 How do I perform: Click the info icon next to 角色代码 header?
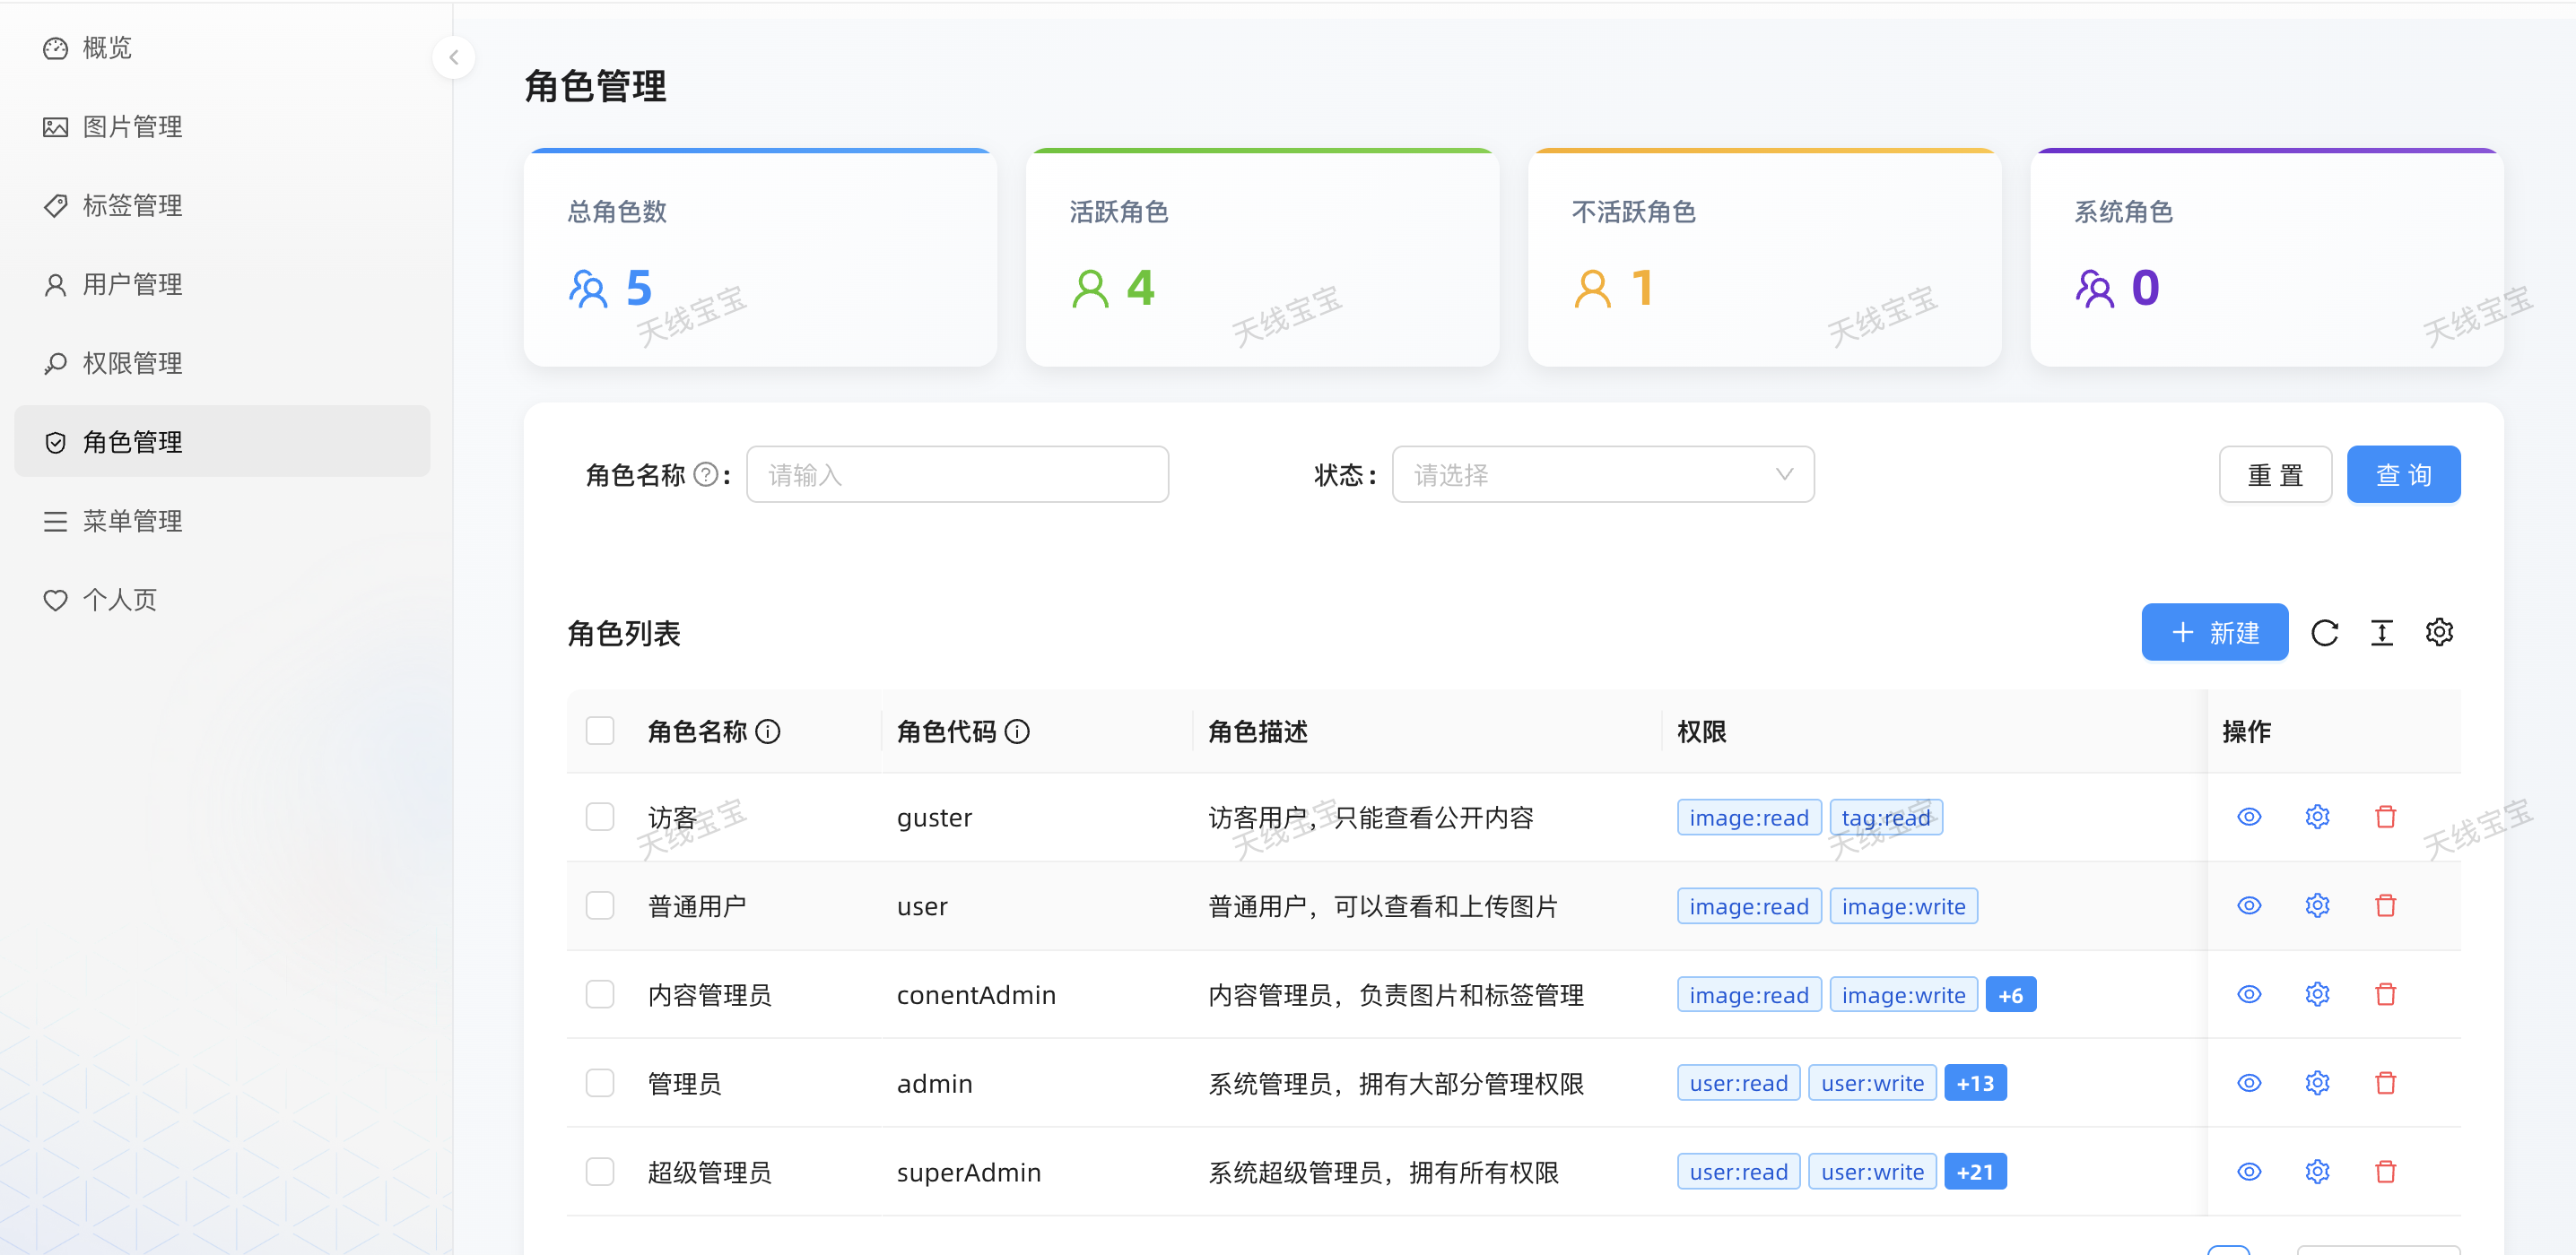[1017, 732]
